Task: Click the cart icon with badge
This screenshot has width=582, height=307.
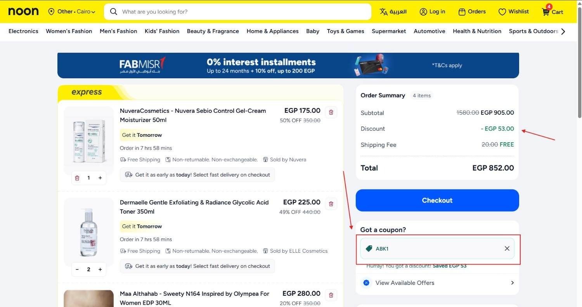Action: 546,10
